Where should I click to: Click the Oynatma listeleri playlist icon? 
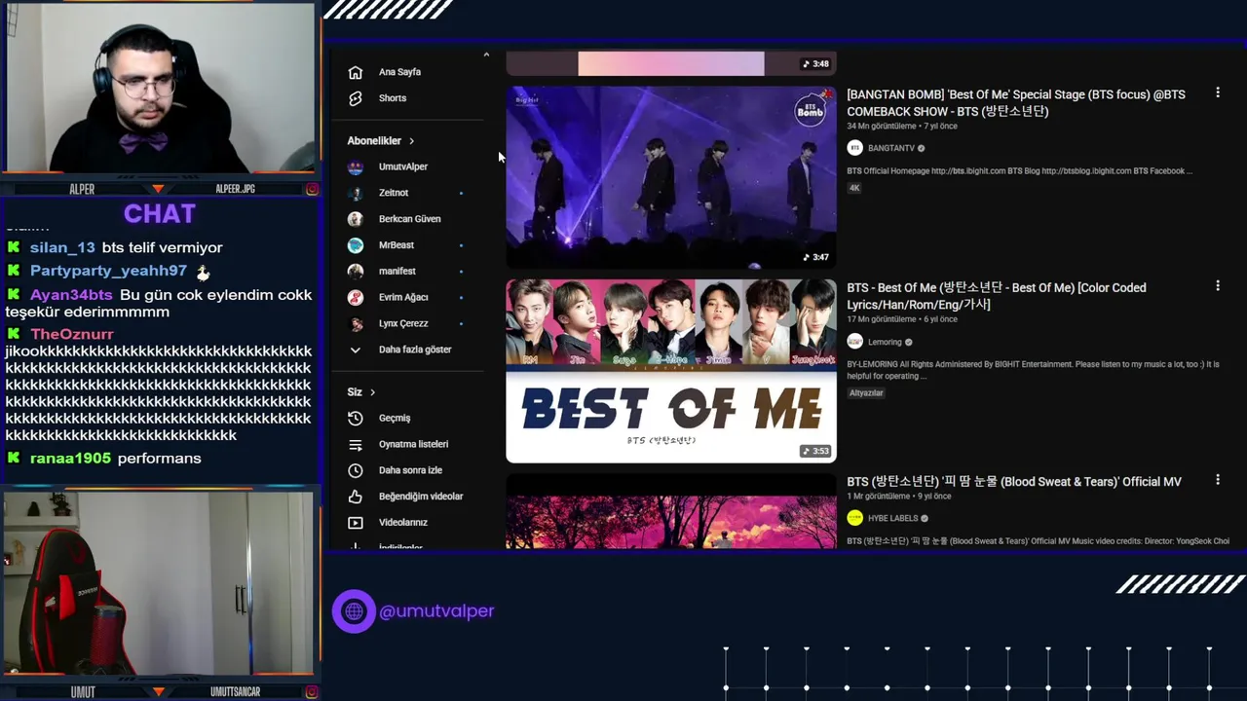356,444
